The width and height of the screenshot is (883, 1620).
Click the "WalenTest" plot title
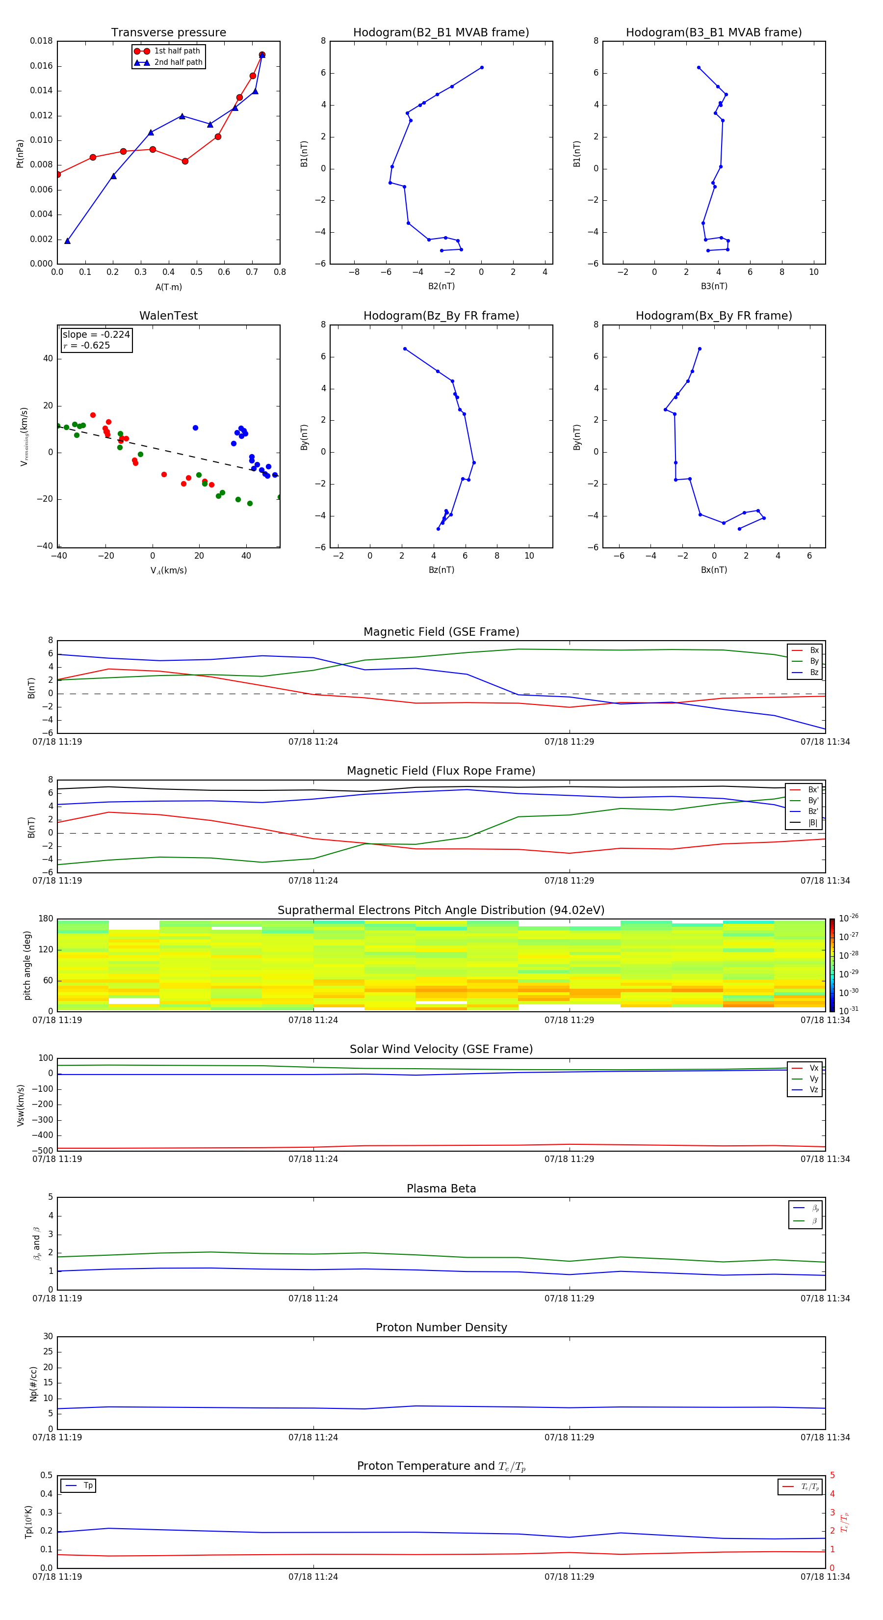(x=168, y=316)
